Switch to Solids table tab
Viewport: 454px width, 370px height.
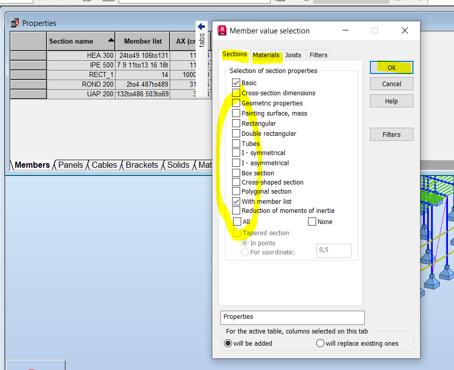click(178, 165)
